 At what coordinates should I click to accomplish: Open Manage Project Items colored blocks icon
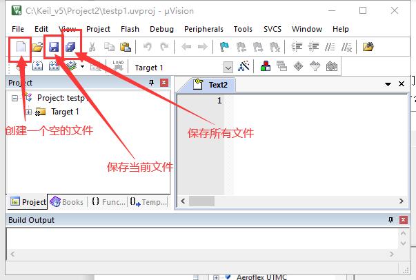tap(266, 66)
